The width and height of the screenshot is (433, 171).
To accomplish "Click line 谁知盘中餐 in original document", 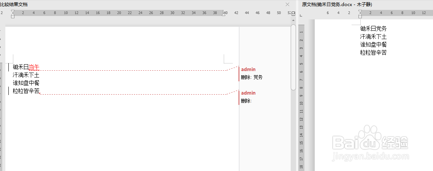I will [x=373, y=44].
